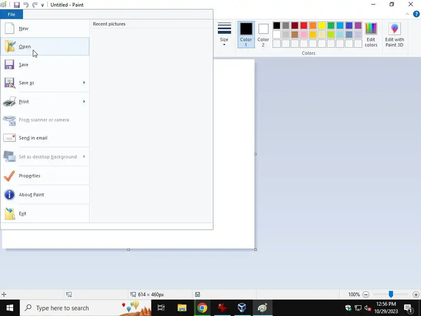Click the Windows Security shield tray icon
This screenshot has height=316, width=421.
348,308
